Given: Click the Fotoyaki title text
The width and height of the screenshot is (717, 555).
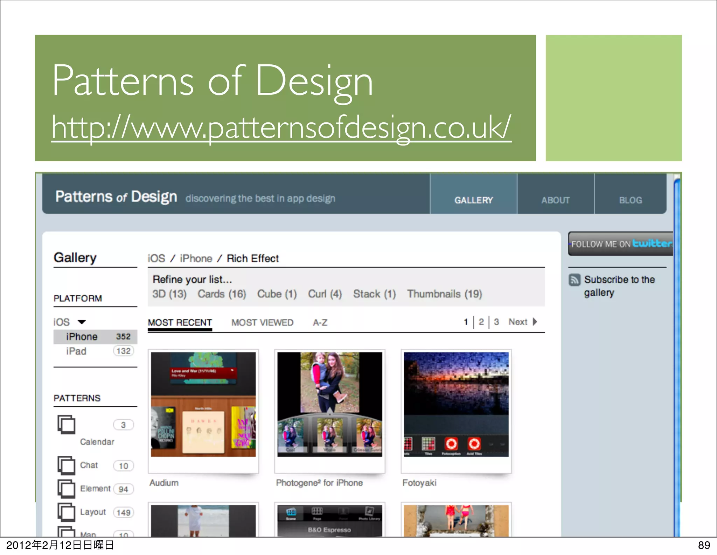Looking at the screenshot, I should tap(419, 483).
